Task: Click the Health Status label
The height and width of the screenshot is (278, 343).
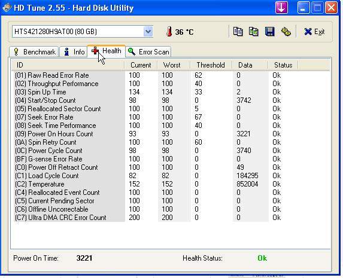Action: (x=202, y=258)
